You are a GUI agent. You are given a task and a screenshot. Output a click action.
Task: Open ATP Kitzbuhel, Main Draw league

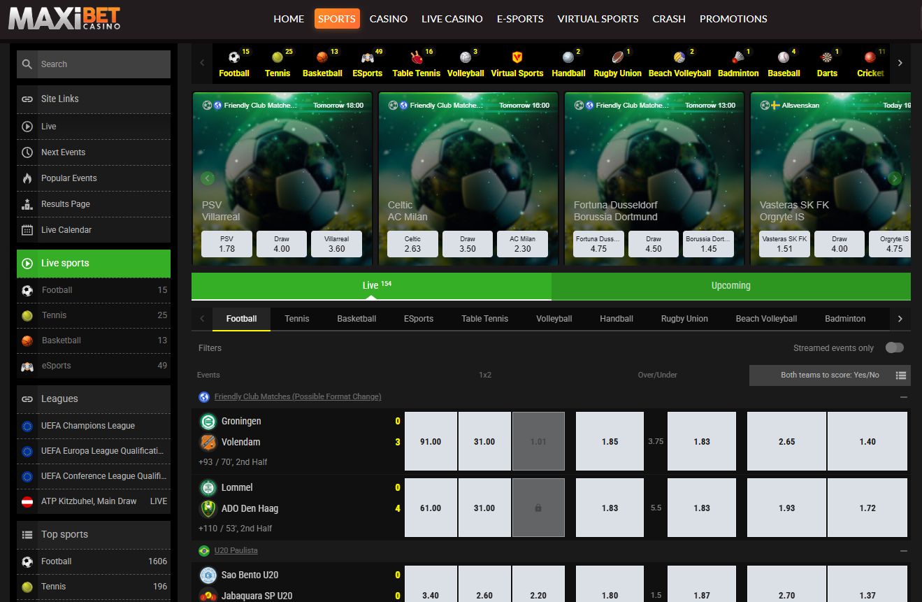pos(94,501)
